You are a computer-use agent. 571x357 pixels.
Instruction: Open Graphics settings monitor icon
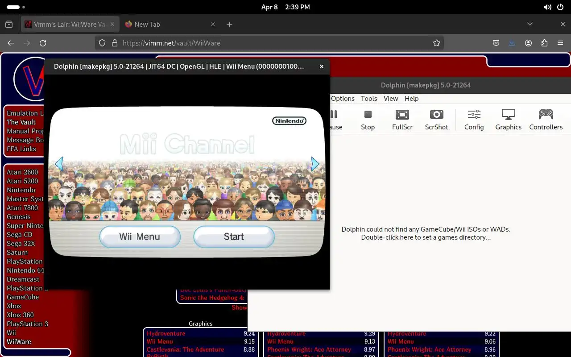(508, 120)
